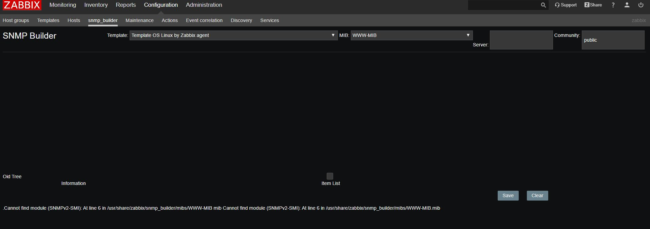Select the snmp_builder submenu
Image resolution: width=650 pixels, height=229 pixels.
103,20
